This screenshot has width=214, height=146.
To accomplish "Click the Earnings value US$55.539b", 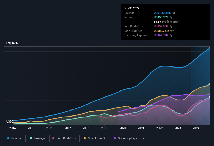I will coord(161,17).
